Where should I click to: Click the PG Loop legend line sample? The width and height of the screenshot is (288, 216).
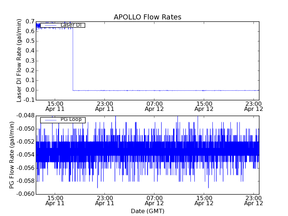click(x=50, y=120)
